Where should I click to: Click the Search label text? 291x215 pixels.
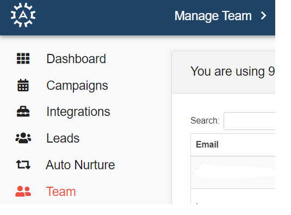coord(205,121)
